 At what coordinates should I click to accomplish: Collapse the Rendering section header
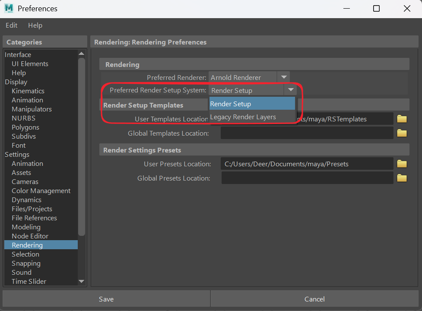click(254, 64)
